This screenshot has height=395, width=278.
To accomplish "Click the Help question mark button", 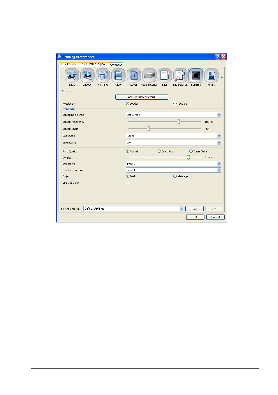I will (218, 57).
